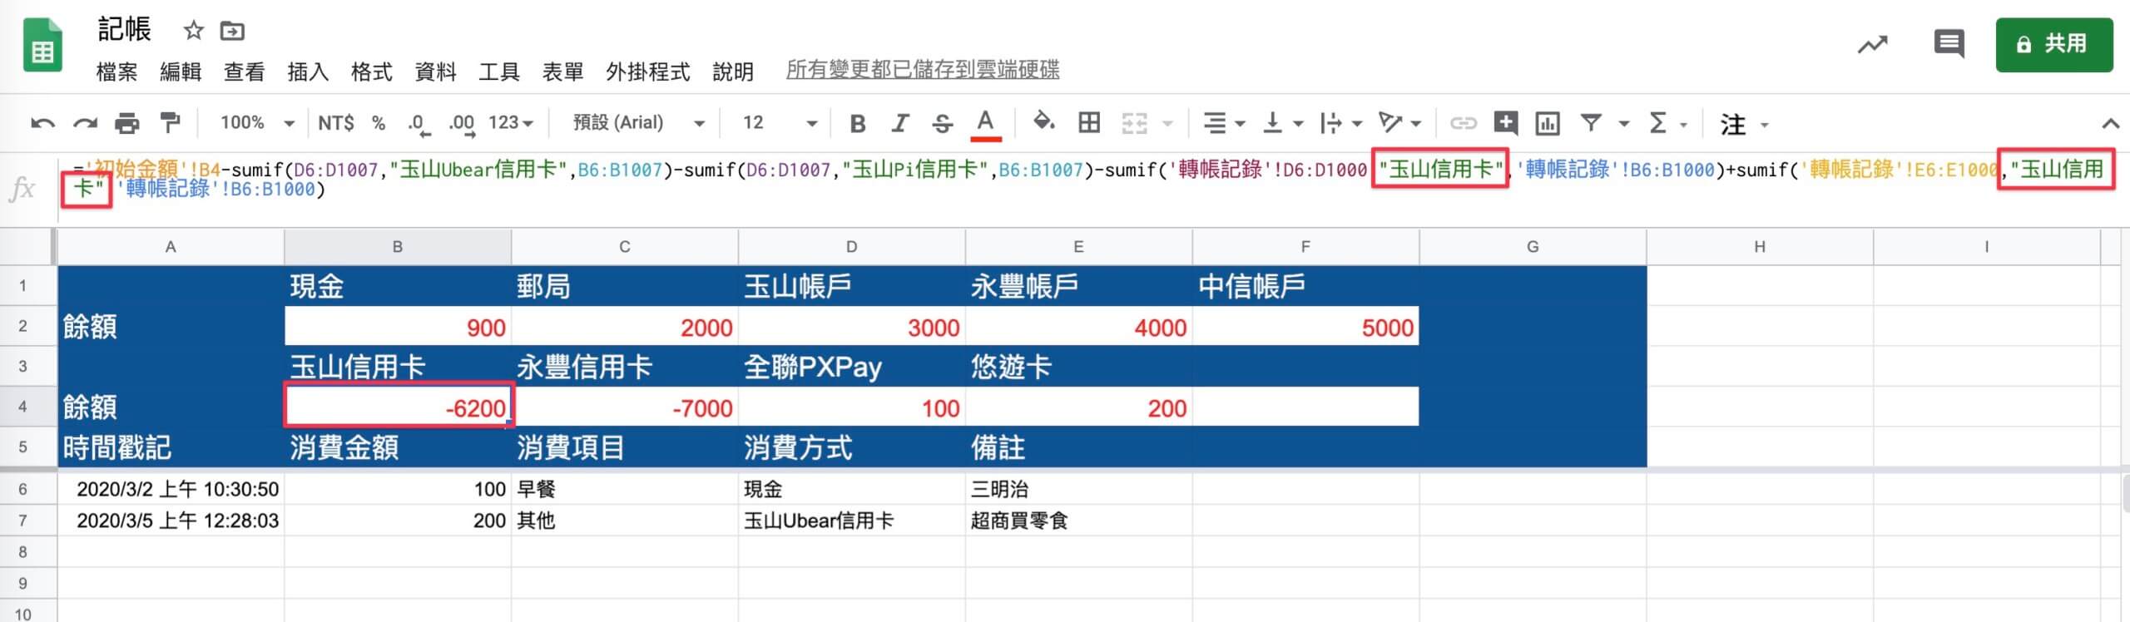Screen dimensions: 2130x622
Task: Insert a chart
Action: tap(1548, 124)
